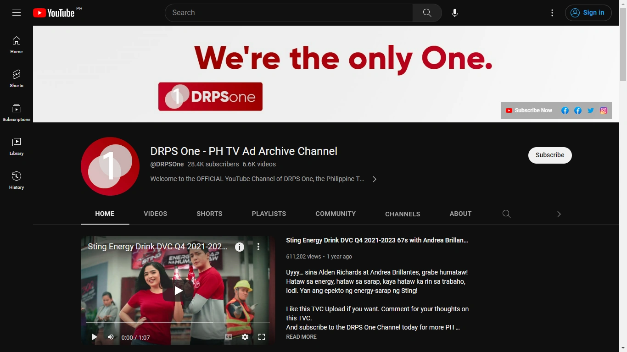The height and width of the screenshot is (352, 627).
Task: Open Subscriptions in the sidebar
Action: (x=17, y=113)
